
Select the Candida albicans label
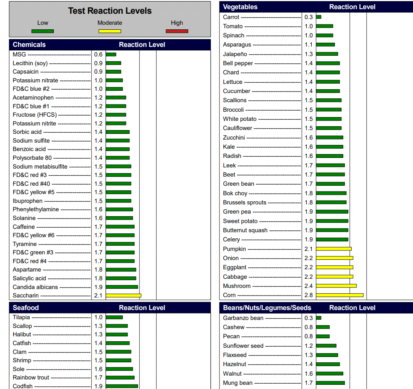(35, 287)
